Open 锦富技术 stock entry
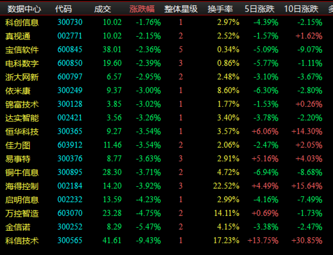Image resolution: width=333 pixels, height=255 pixels. tap(22, 104)
